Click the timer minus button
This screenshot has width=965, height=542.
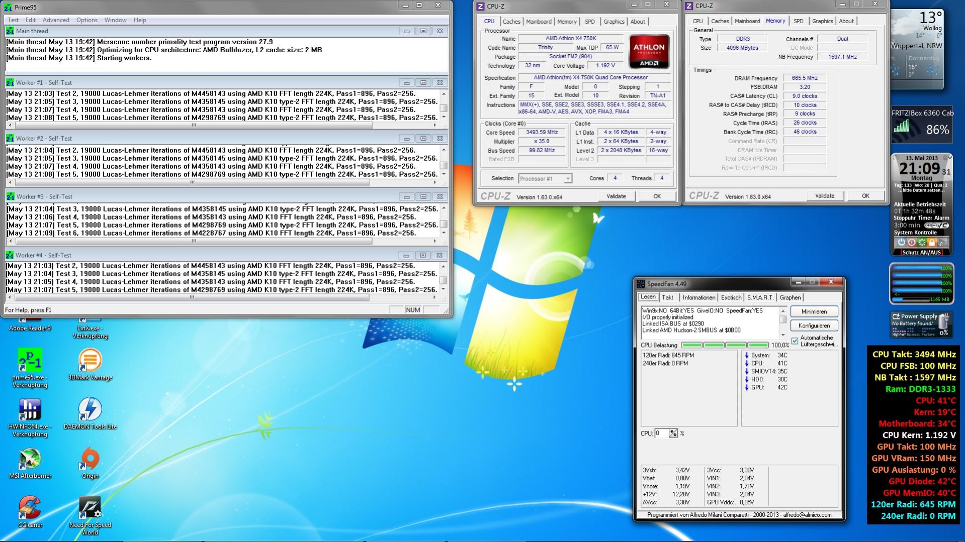click(x=934, y=226)
